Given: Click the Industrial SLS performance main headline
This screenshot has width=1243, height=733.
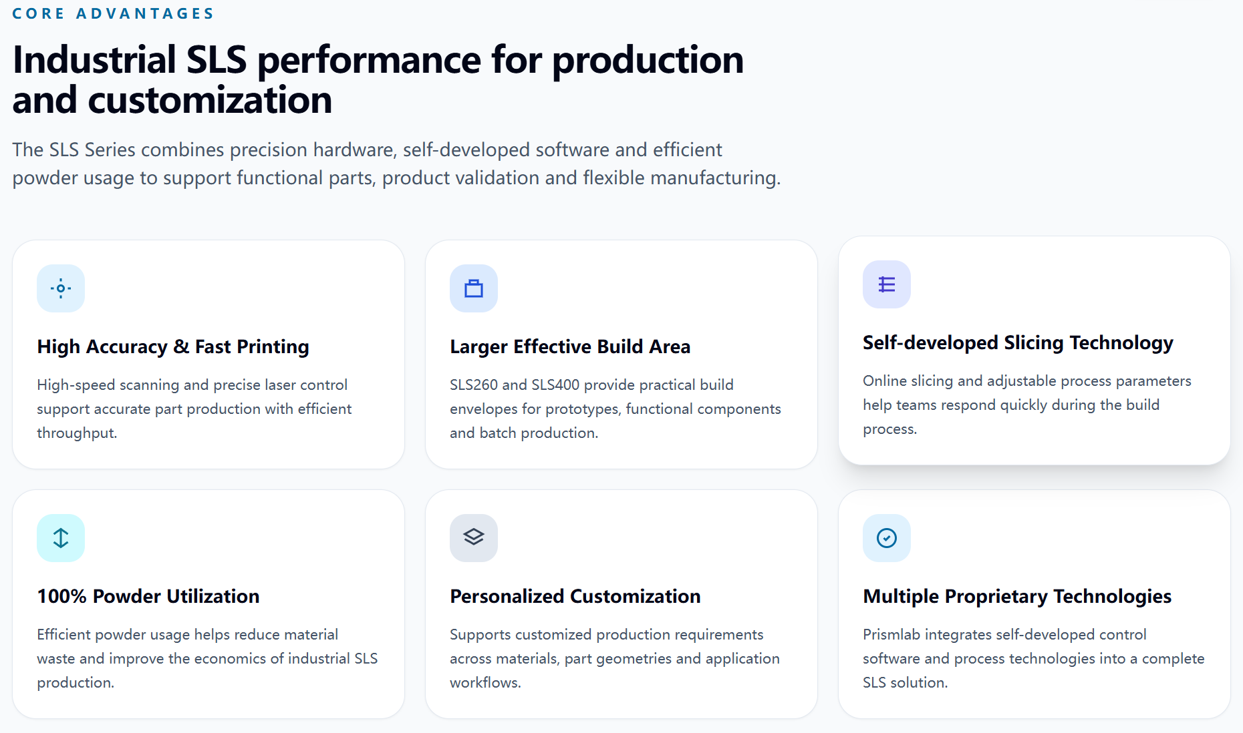Looking at the screenshot, I should [378, 79].
